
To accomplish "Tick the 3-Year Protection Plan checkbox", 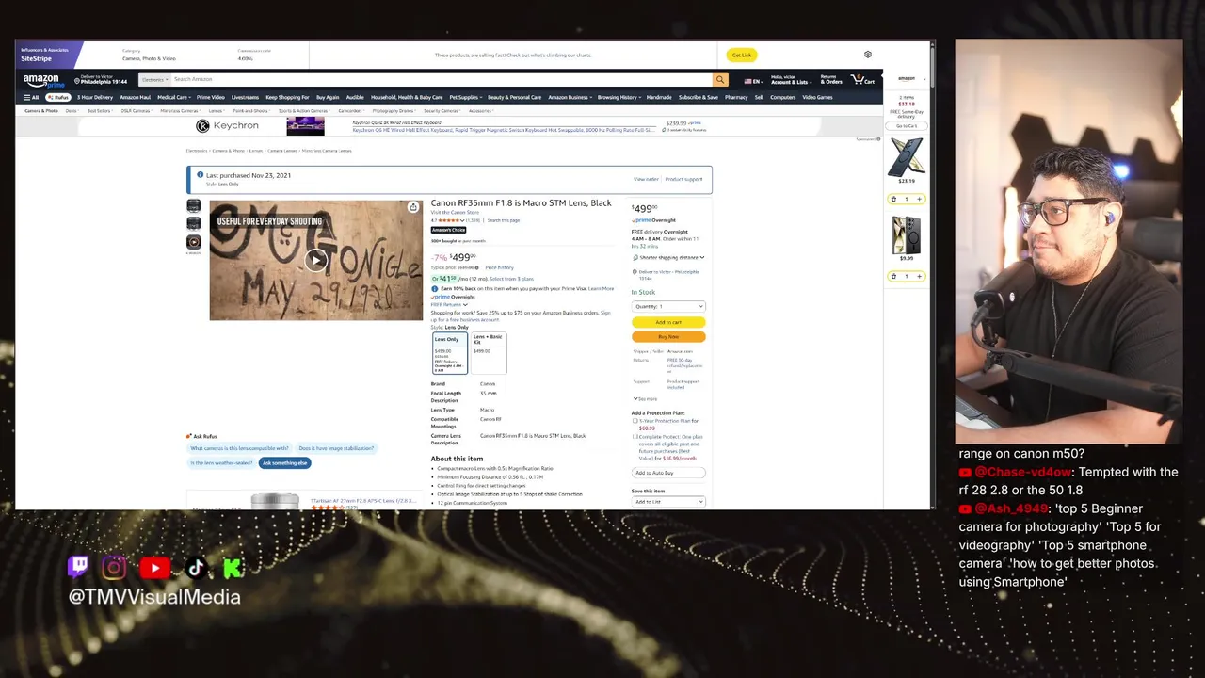I will tap(635, 421).
